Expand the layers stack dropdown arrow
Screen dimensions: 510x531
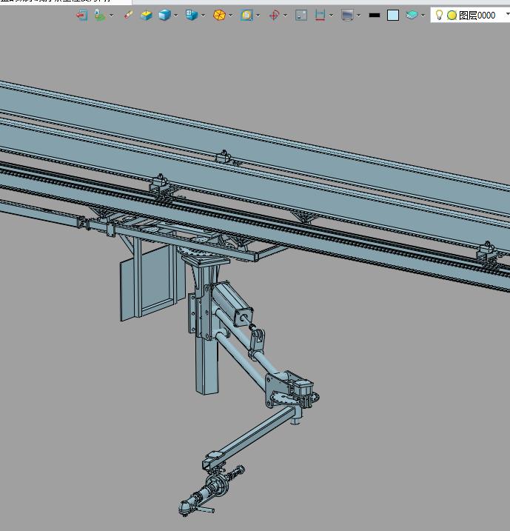click(423, 16)
